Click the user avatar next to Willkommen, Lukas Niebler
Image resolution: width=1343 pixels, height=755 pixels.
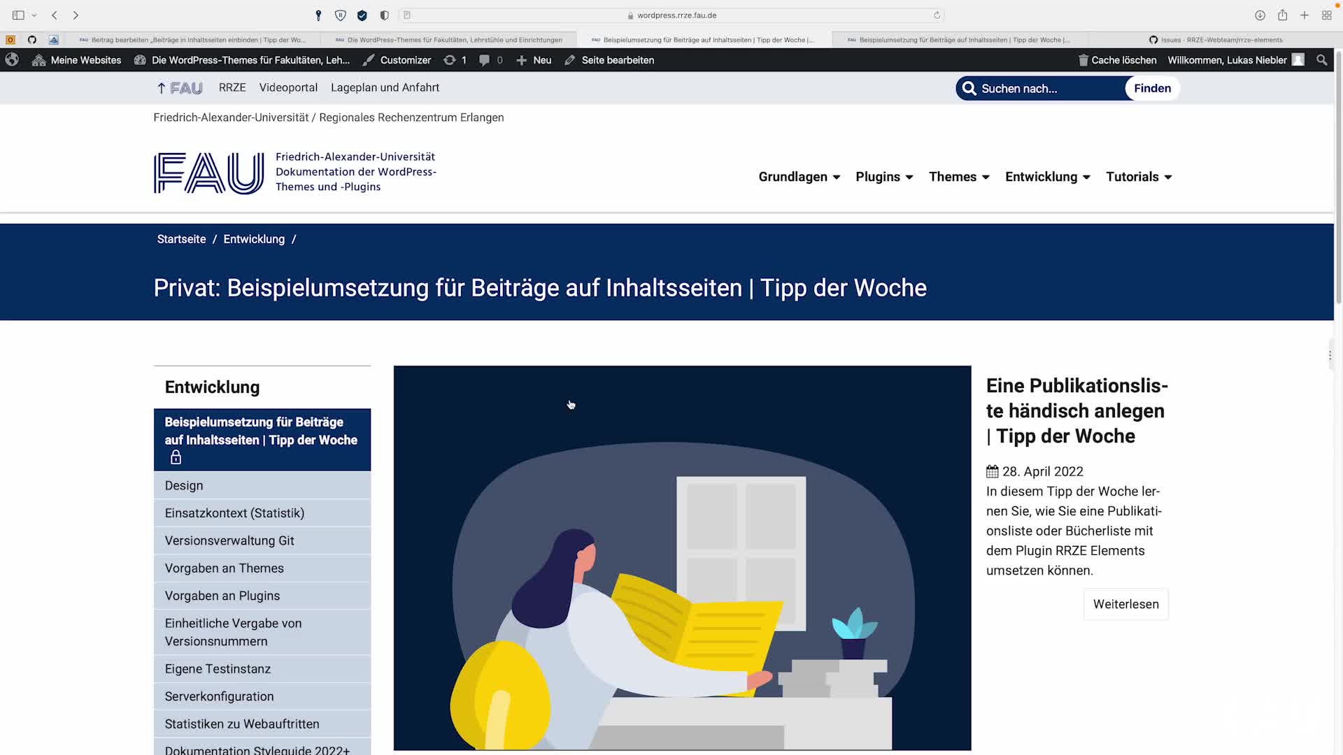click(x=1299, y=60)
